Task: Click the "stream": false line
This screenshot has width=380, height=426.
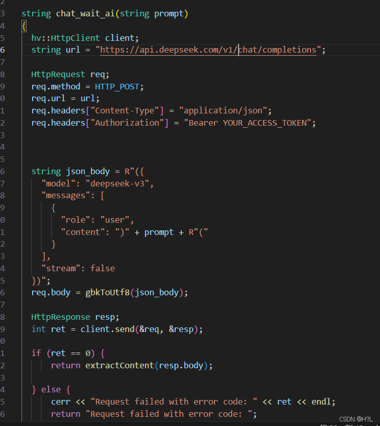Action: click(x=78, y=269)
